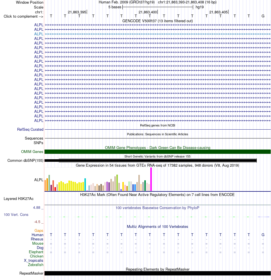Image resolution: width=271 pixels, height=280 pixels.
Task: Click the Dog alignment row label
Action: (40, 248)
